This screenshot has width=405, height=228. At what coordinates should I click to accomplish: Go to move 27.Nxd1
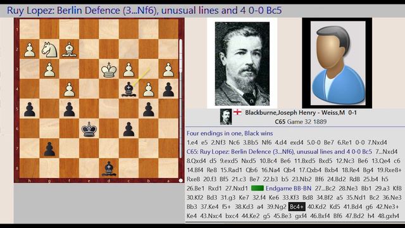click(236, 189)
